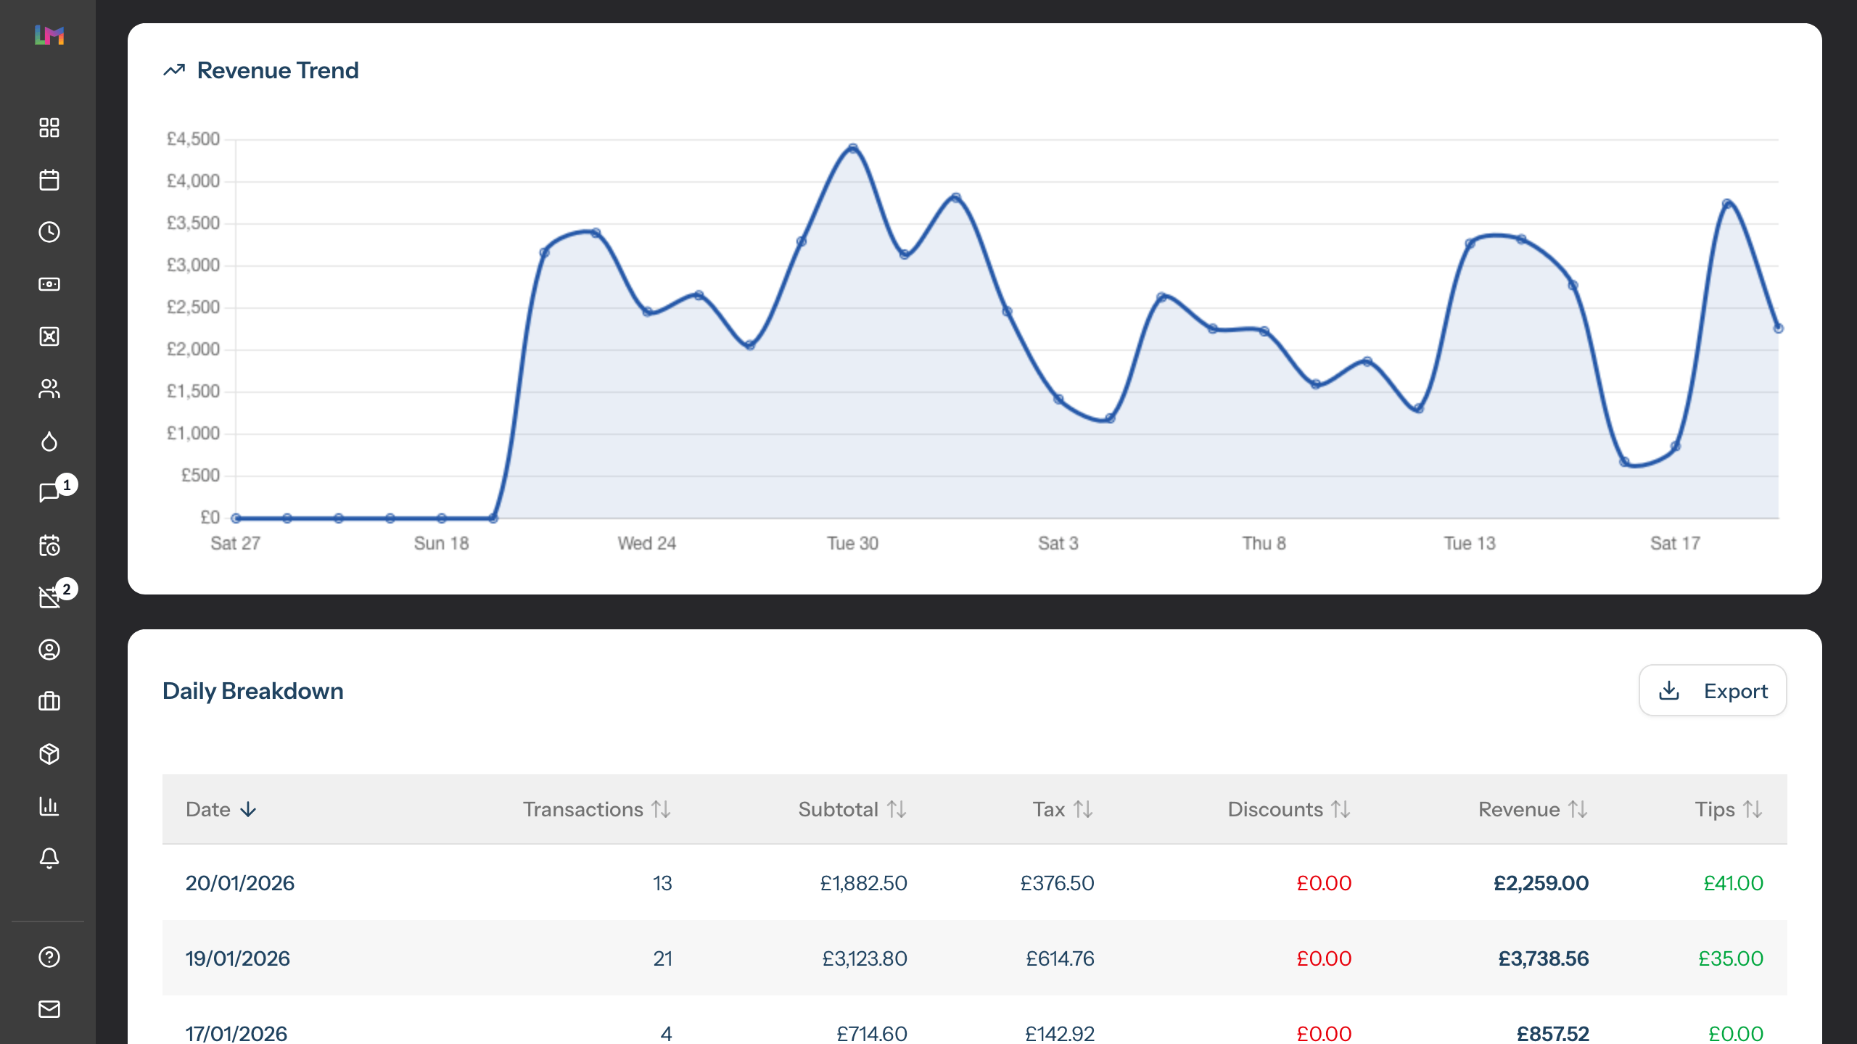Click the notification bell icon

pyautogui.click(x=49, y=858)
